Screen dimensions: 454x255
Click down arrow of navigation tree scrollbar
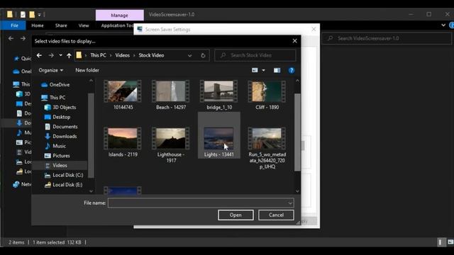[x=92, y=191]
